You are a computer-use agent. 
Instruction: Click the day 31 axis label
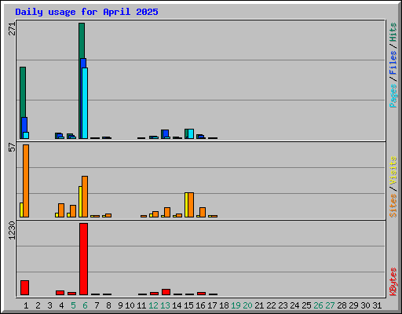pyautogui.click(x=377, y=305)
